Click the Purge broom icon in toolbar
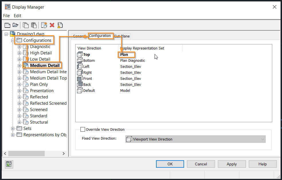This screenshot has width=282, height=180. pos(60,25)
